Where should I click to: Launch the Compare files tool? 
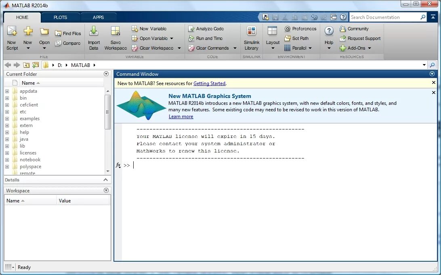click(68, 43)
